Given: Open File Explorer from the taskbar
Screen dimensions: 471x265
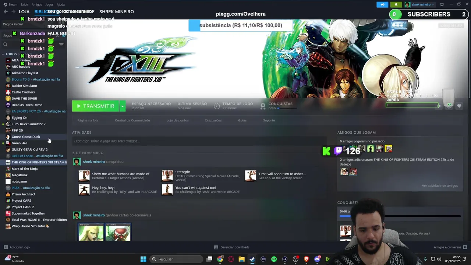Looking at the screenshot, I should pos(241,259).
